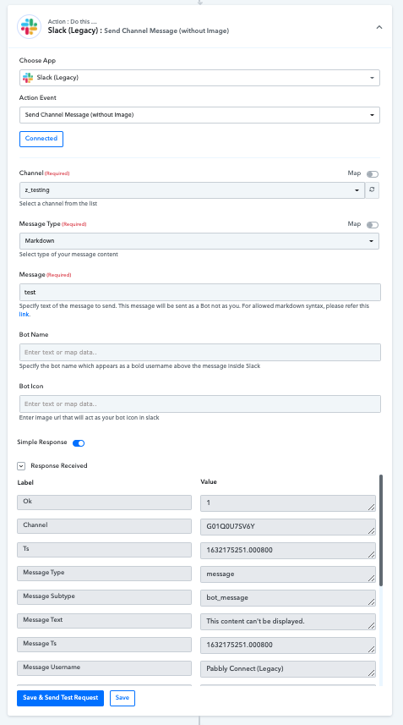Collapse the action step using the top chevron

point(379,27)
